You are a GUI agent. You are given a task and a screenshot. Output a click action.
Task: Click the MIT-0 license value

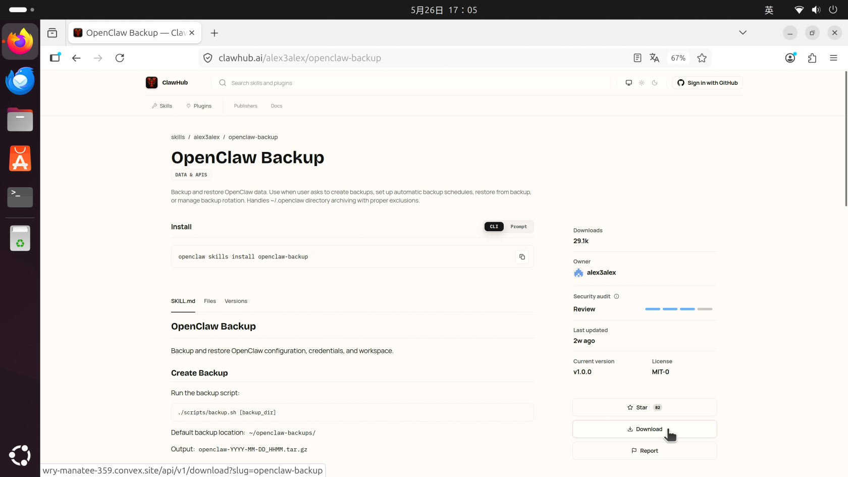click(x=660, y=372)
